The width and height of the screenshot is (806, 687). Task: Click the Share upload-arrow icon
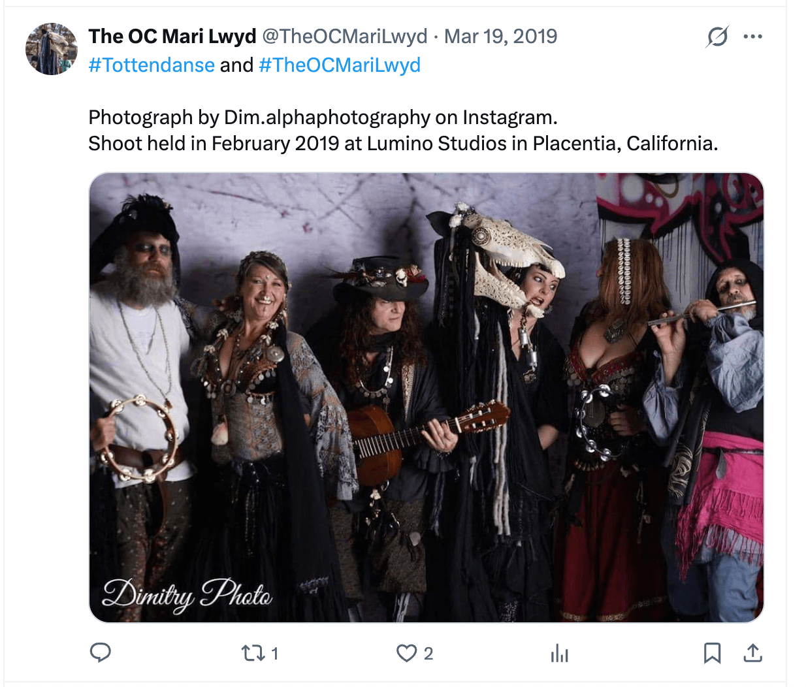753,652
